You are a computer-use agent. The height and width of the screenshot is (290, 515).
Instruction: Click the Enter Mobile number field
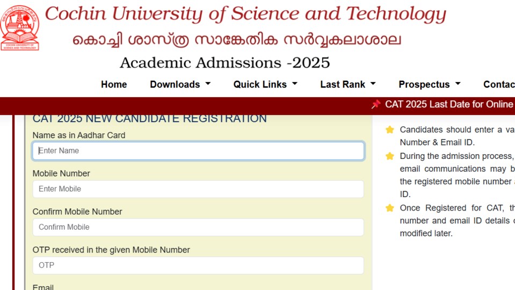tap(198, 189)
